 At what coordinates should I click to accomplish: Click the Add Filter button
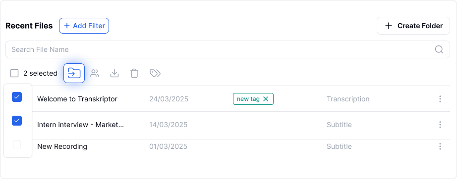click(84, 26)
